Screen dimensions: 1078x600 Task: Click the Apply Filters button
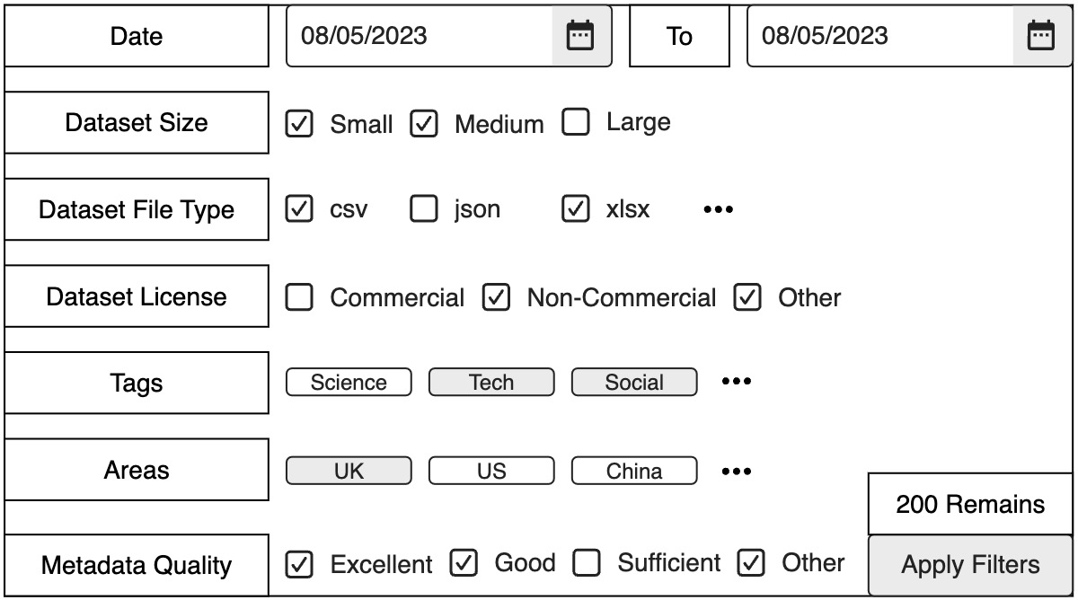tap(970, 565)
